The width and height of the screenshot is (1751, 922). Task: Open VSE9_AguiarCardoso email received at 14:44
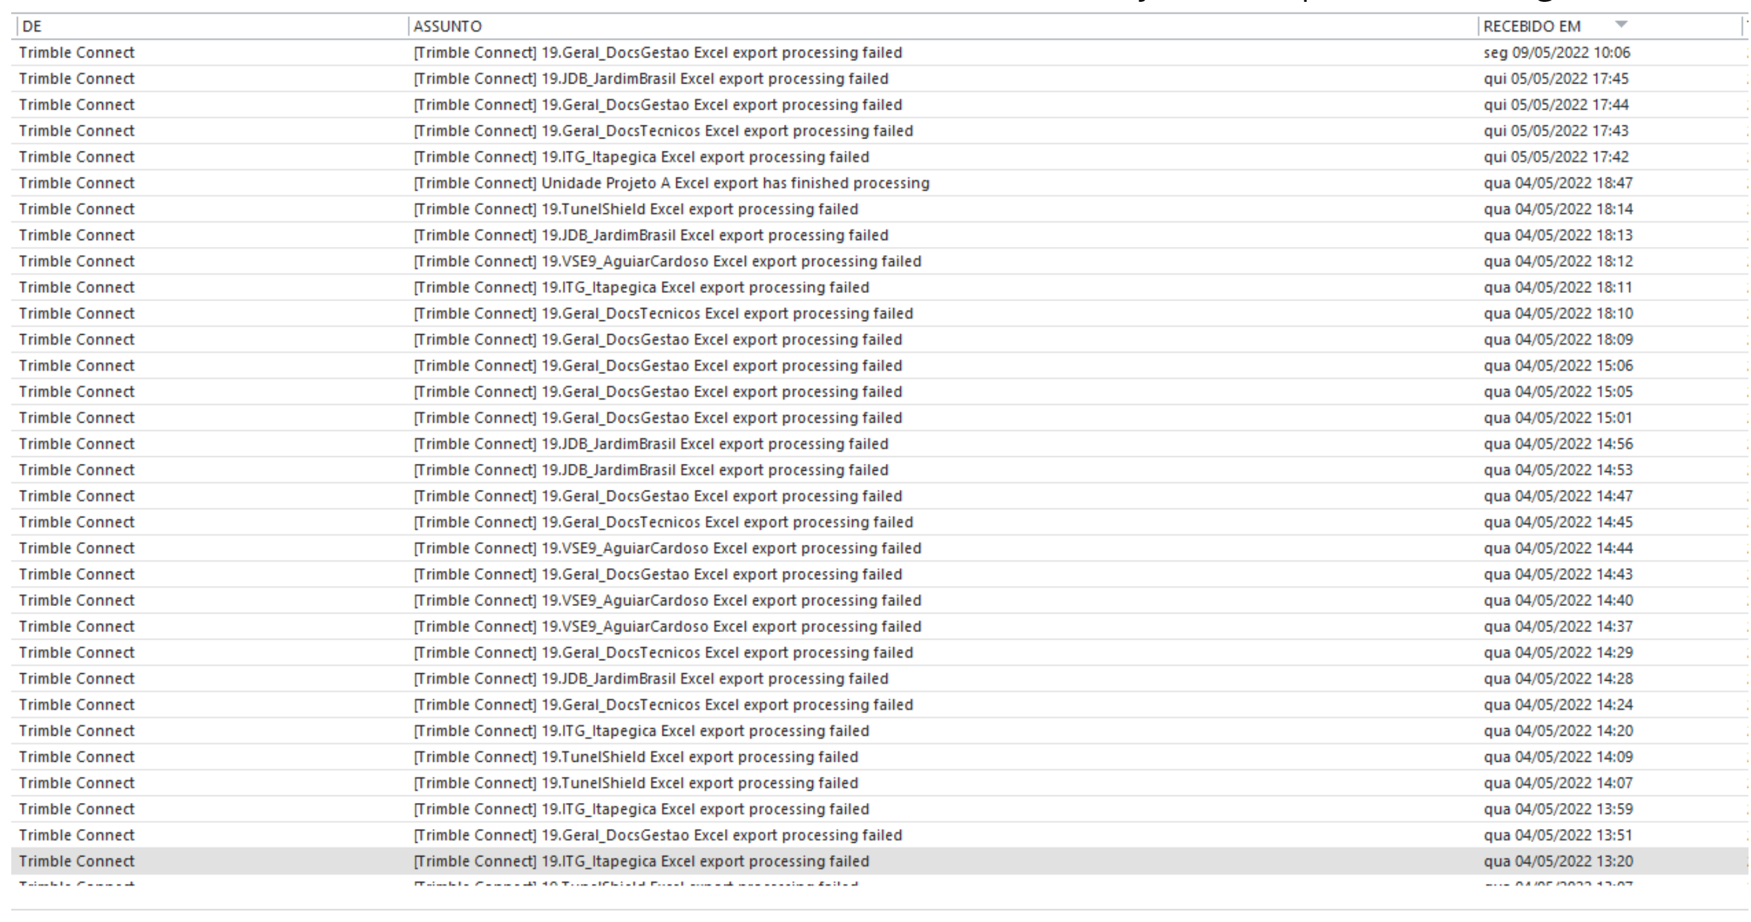879,548
